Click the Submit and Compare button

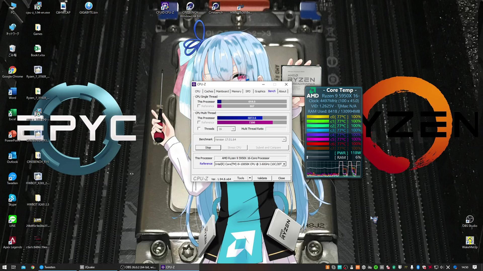point(268,148)
